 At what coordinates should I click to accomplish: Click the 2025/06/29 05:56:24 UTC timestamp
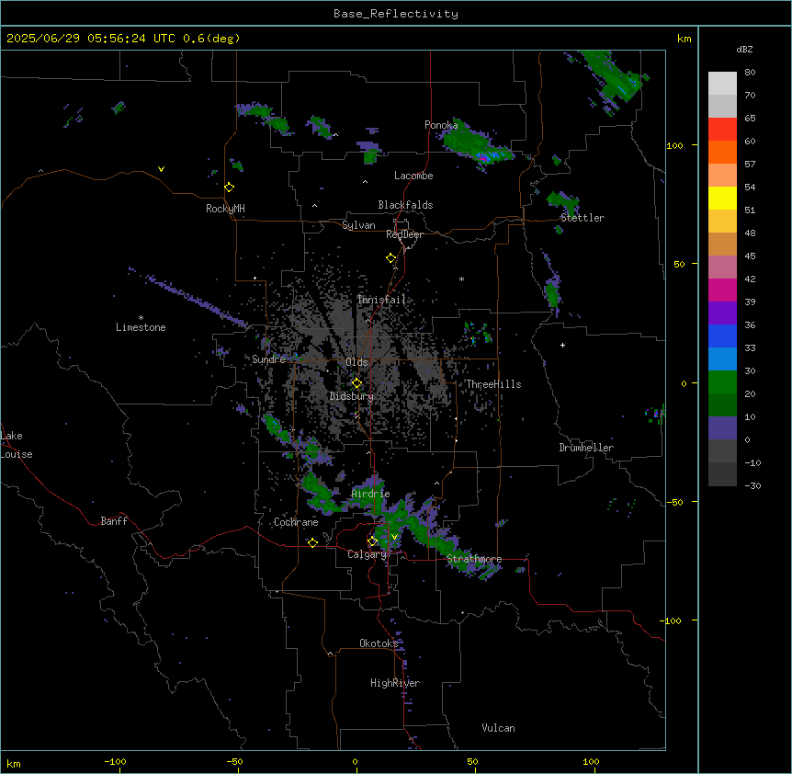[x=91, y=39]
